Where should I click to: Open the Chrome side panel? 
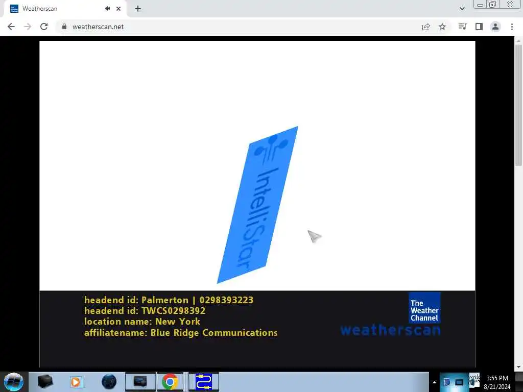pyautogui.click(x=479, y=27)
